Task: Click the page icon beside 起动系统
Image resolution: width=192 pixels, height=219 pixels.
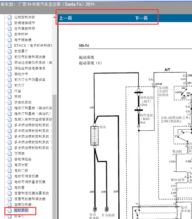Action: point(10,210)
